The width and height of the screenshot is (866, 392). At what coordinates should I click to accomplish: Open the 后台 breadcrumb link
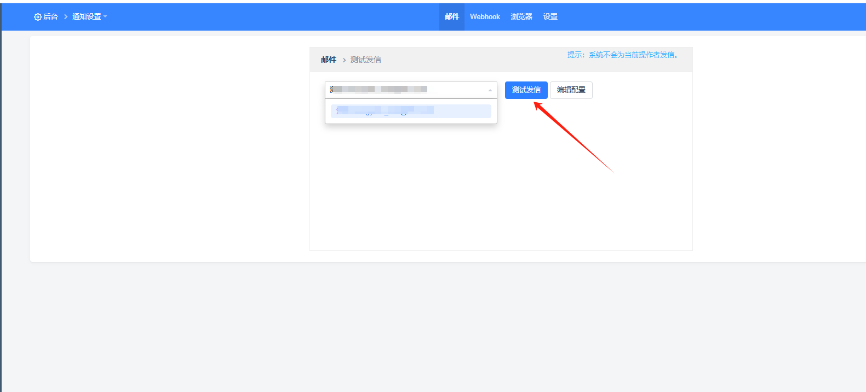click(x=50, y=17)
